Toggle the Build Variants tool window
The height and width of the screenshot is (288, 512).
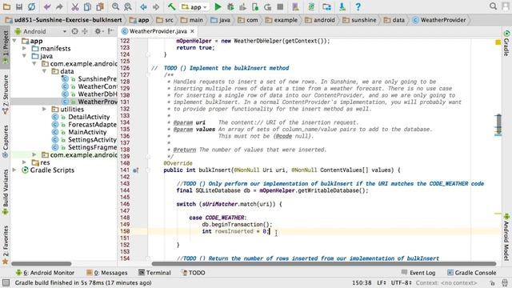(6, 192)
